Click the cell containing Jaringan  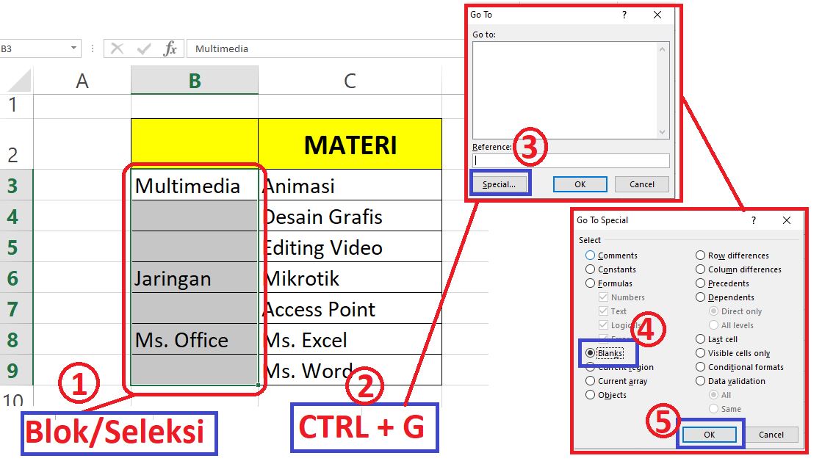pos(195,278)
